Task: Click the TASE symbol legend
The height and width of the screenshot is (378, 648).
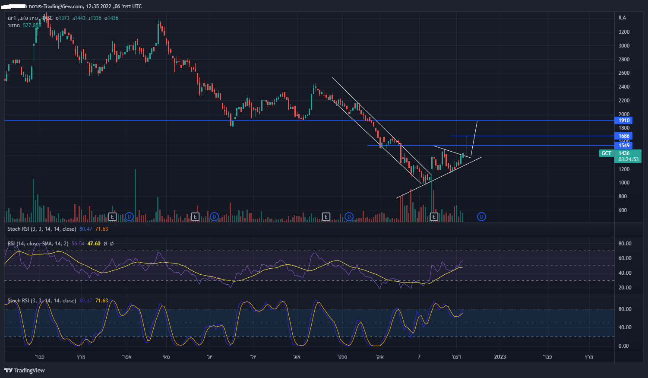Action: (47, 18)
